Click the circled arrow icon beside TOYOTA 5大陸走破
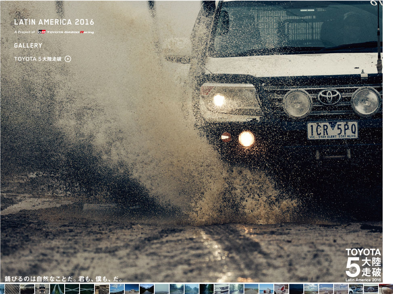The width and height of the screenshot is (393, 294). (68, 59)
